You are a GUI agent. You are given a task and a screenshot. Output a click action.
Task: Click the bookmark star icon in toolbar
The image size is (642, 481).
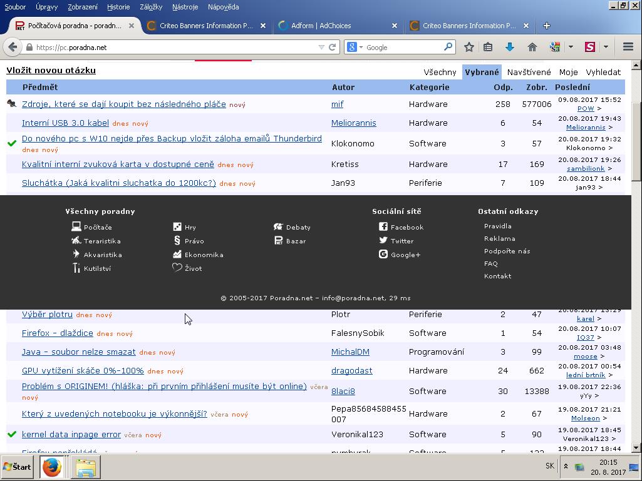469,47
